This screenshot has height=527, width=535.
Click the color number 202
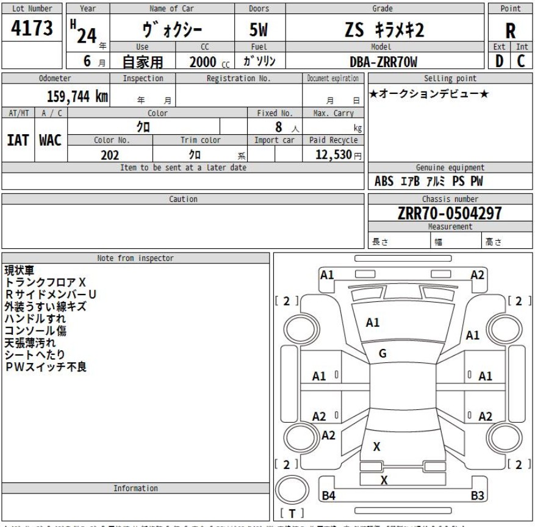click(x=110, y=155)
